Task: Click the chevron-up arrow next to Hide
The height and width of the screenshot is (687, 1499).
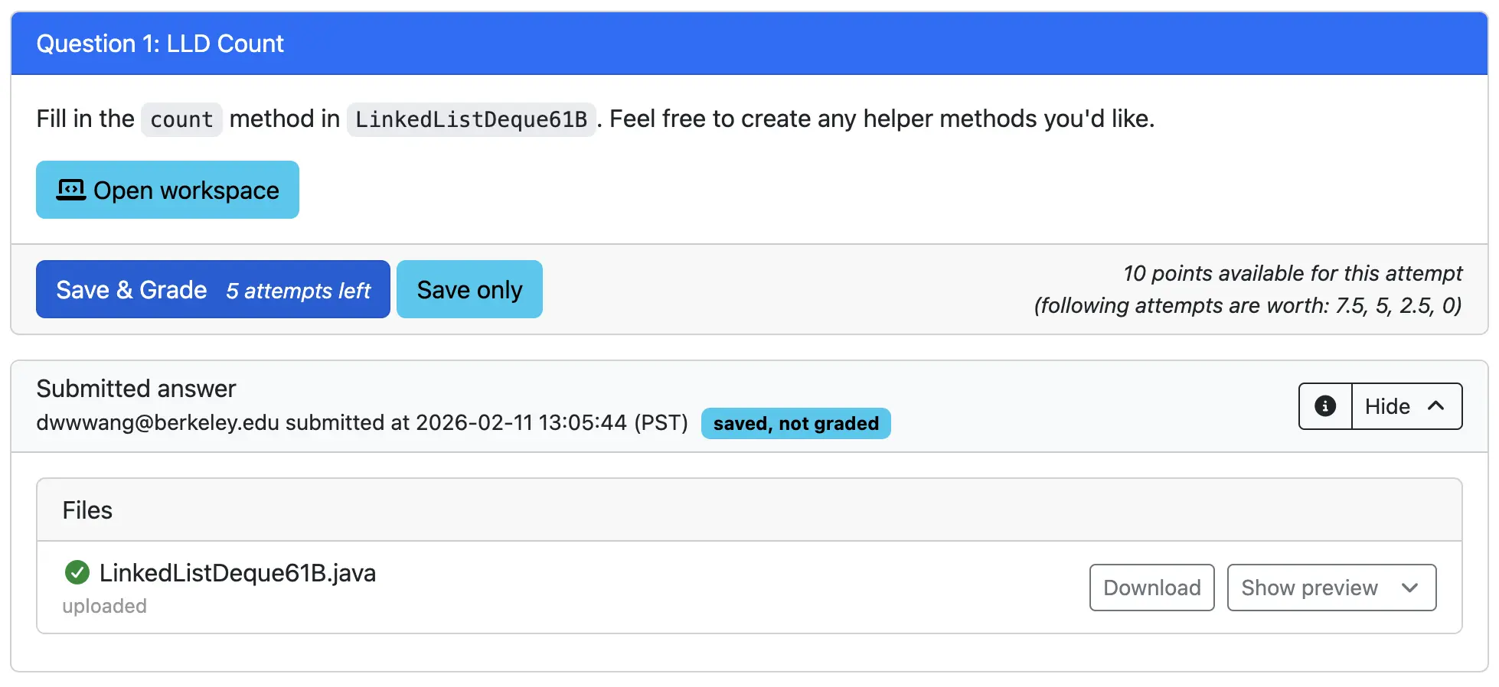Action: (1436, 406)
